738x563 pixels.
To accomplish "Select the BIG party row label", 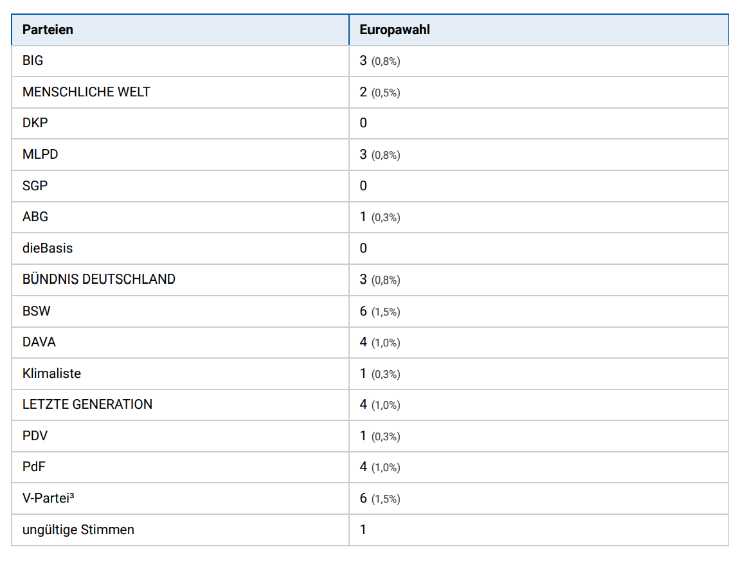I will [x=33, y=60].
